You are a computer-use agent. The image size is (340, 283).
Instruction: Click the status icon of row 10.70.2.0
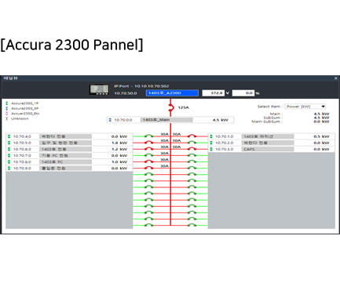tap(211, 143)
